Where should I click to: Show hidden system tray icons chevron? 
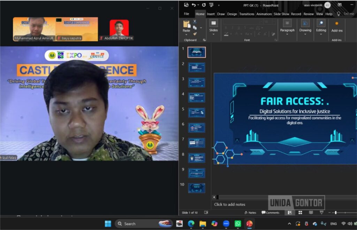pos(289,224)
